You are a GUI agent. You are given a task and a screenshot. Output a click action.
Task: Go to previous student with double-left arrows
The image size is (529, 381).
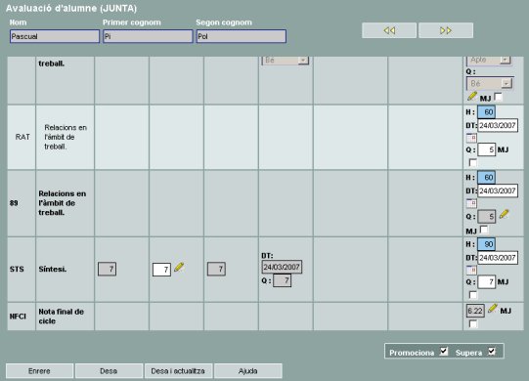[x=389, y=30]
